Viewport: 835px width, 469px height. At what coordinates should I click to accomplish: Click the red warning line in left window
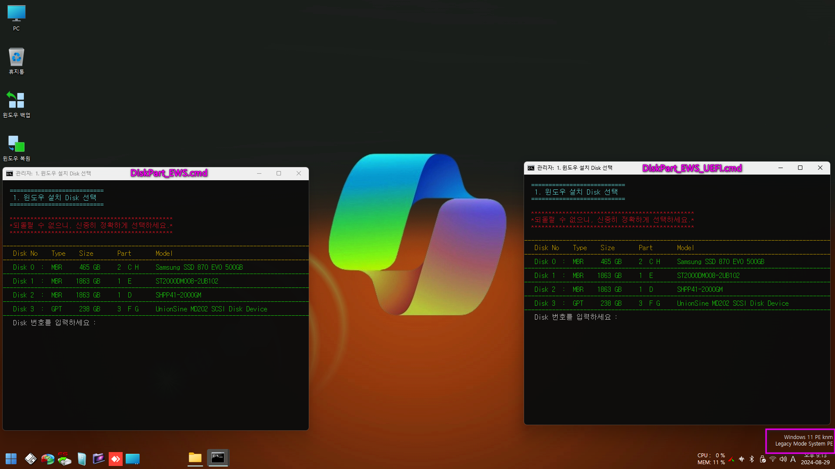tap(91, 225)
